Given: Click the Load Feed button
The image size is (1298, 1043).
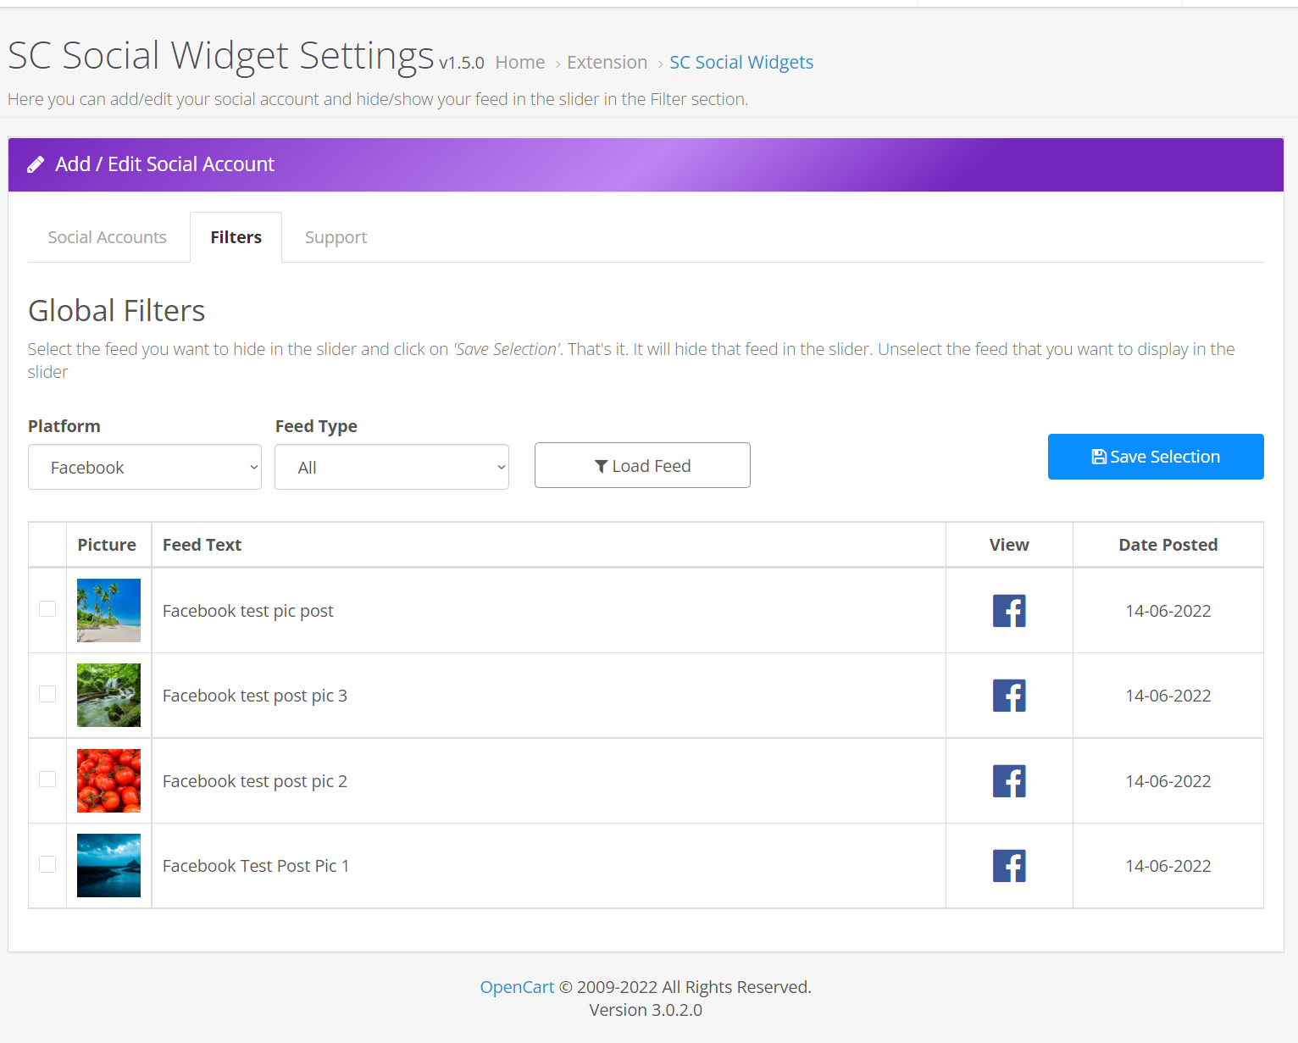Looking at the screenshot, I should click(x=642, y=465).
